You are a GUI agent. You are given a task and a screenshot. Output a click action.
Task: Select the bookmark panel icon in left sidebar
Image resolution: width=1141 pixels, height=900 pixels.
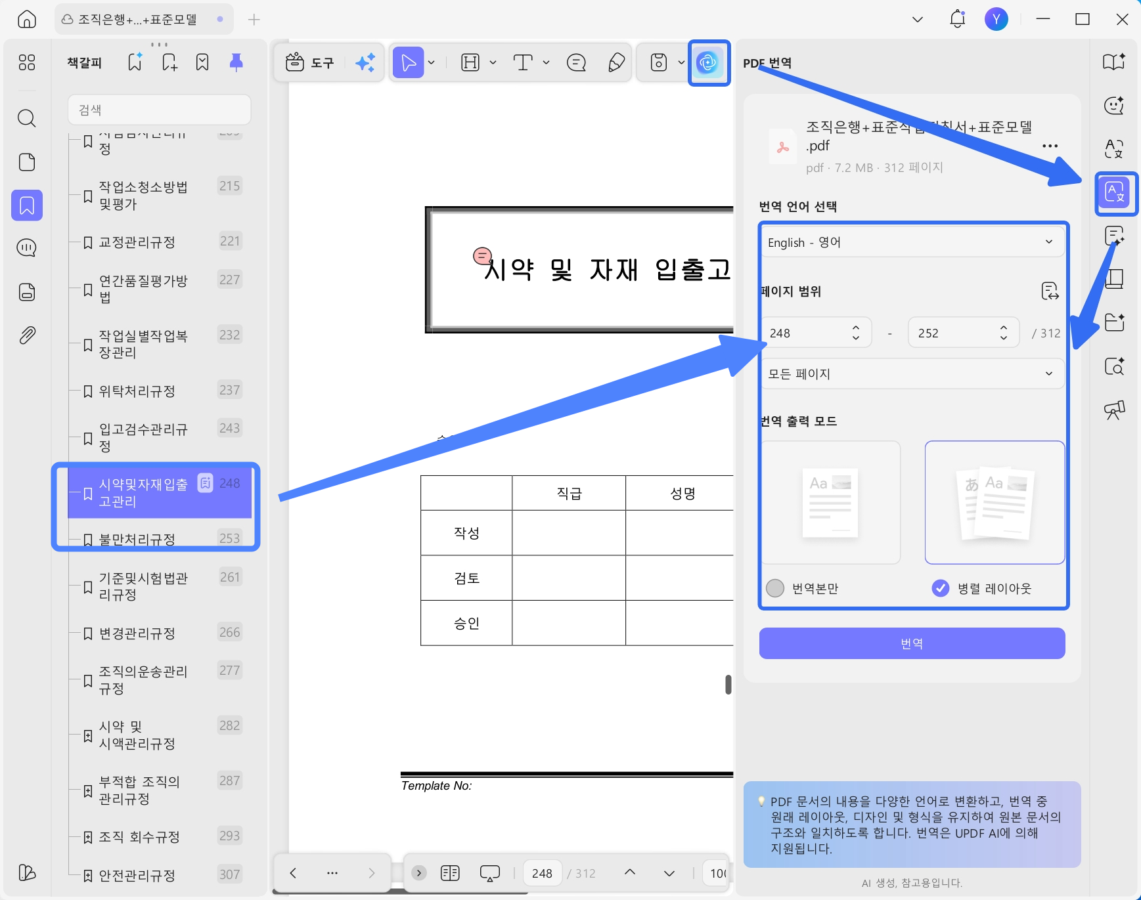(27, 205)
